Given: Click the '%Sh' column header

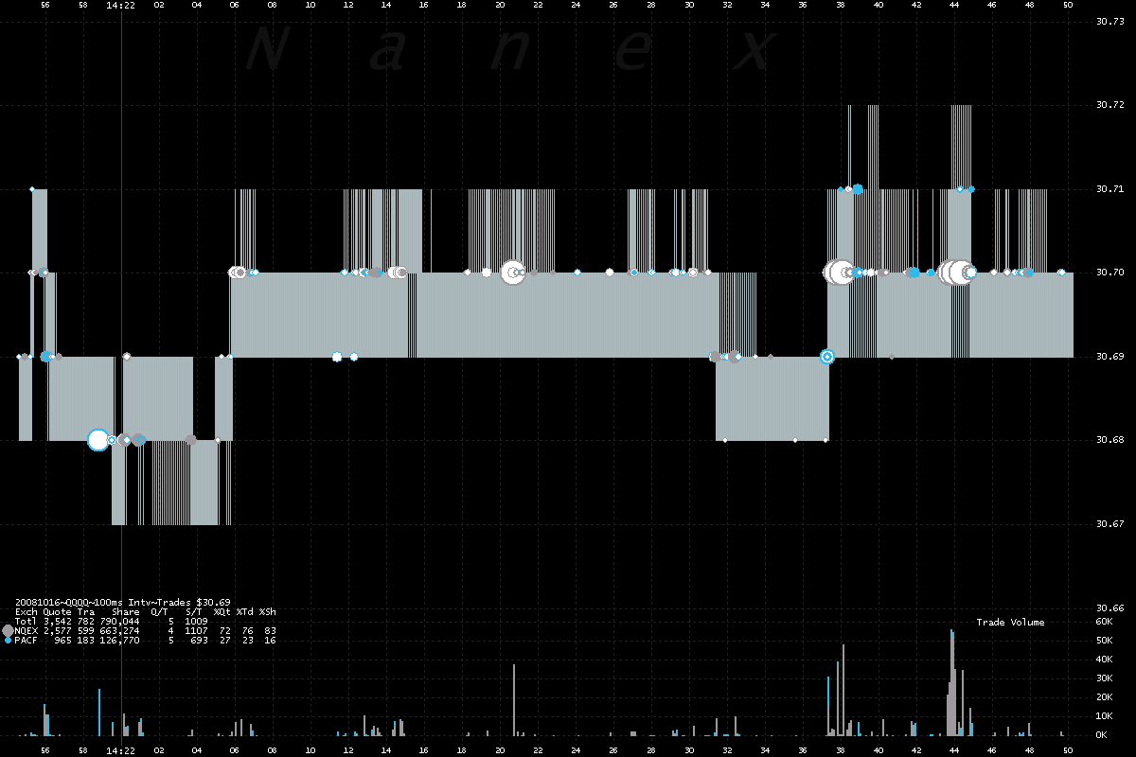Looking at the screenshot, I should pyautogui.click(x=268, y=611).
